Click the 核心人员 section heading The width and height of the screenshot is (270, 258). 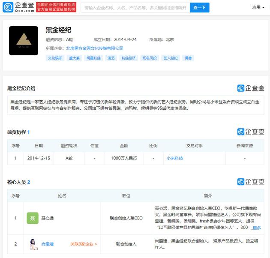pyautogui.click(x=18, y=182)
